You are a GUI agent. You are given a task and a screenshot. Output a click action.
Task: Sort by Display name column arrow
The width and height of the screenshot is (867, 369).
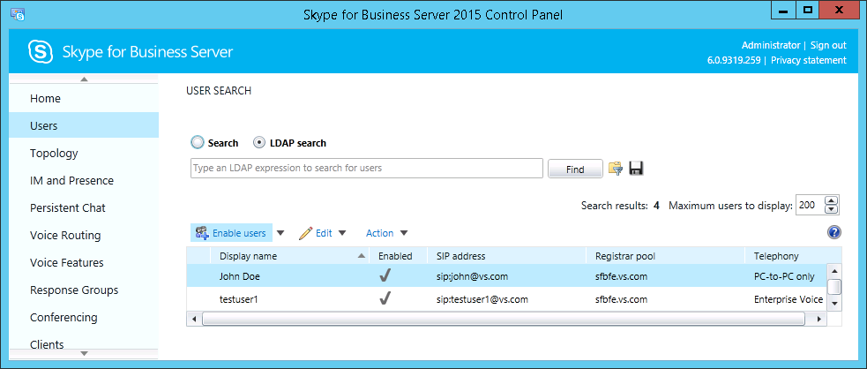click(361, 256)
